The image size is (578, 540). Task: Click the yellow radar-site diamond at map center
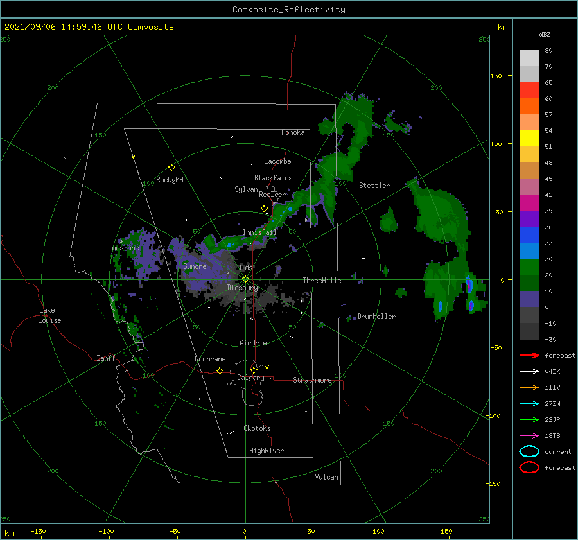tap(245, 279)
